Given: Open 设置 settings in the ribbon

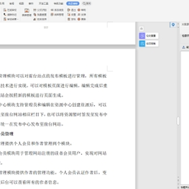Looking at the screenshot, I should coord(71,15).
